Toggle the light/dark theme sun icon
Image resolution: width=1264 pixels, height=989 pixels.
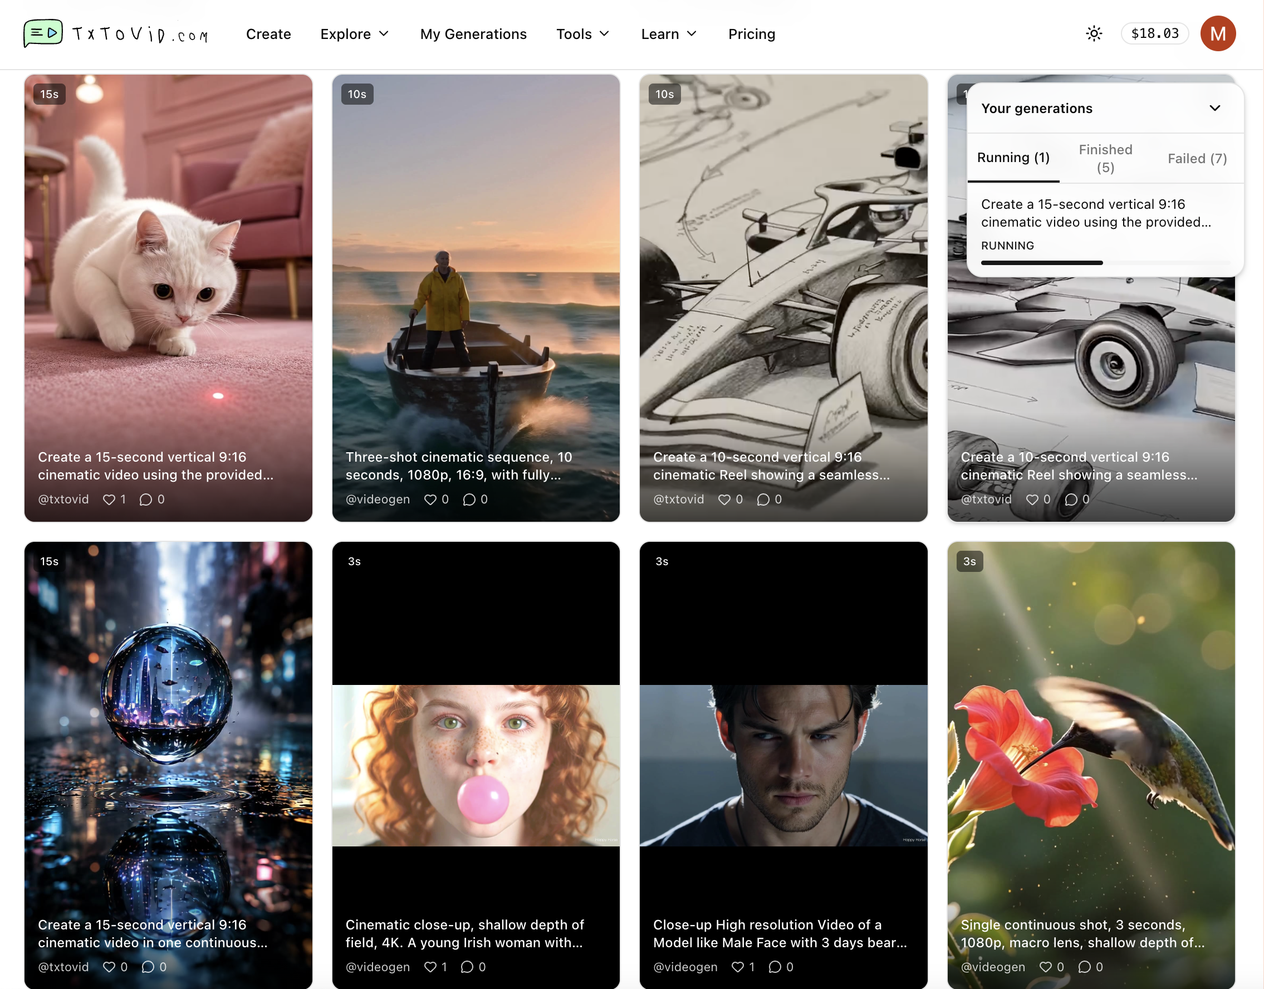1094,33
